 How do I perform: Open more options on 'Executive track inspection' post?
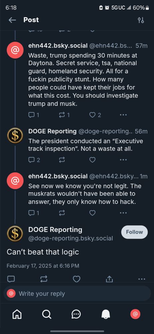point(123,160)
